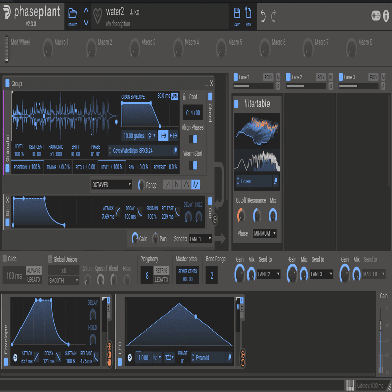The image size is (392, 392).
Task: Load previous preset with up arrow
Action: (x=86, y=10)
